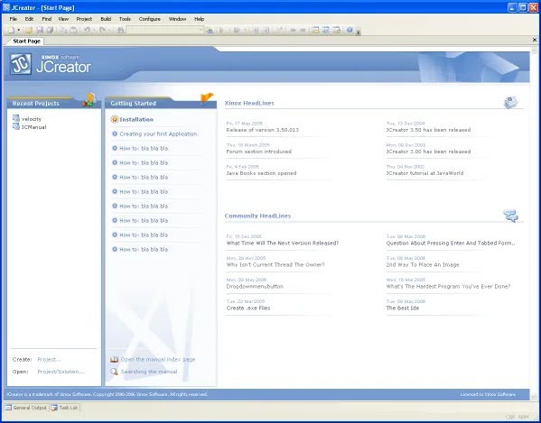Open the Window menu
The width and height of the screenshot is (541, 423).
click(x=177, y=19)
